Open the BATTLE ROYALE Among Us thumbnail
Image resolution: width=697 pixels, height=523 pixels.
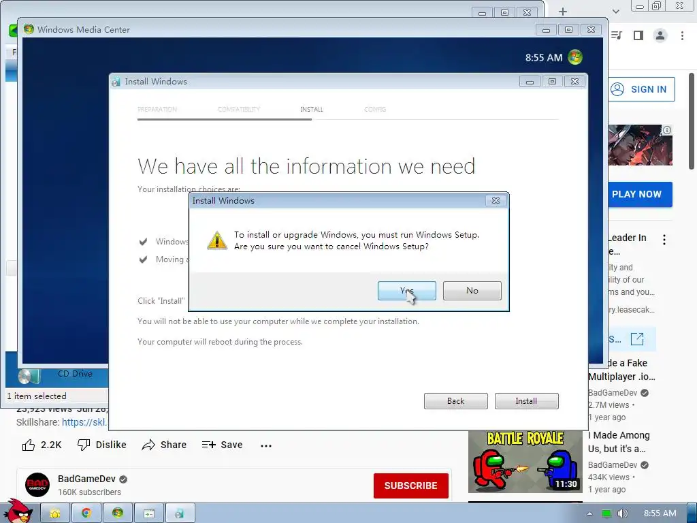[525, 462]
